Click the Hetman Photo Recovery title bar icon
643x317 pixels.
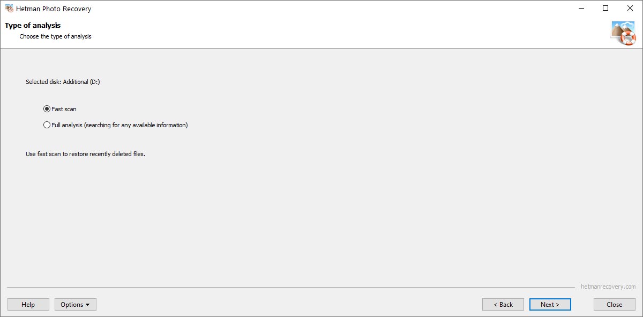coord(9,9)
